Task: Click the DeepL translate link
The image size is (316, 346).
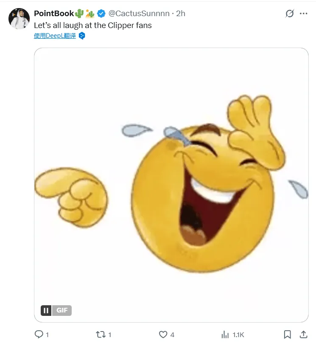Action: tap(55, 36)
